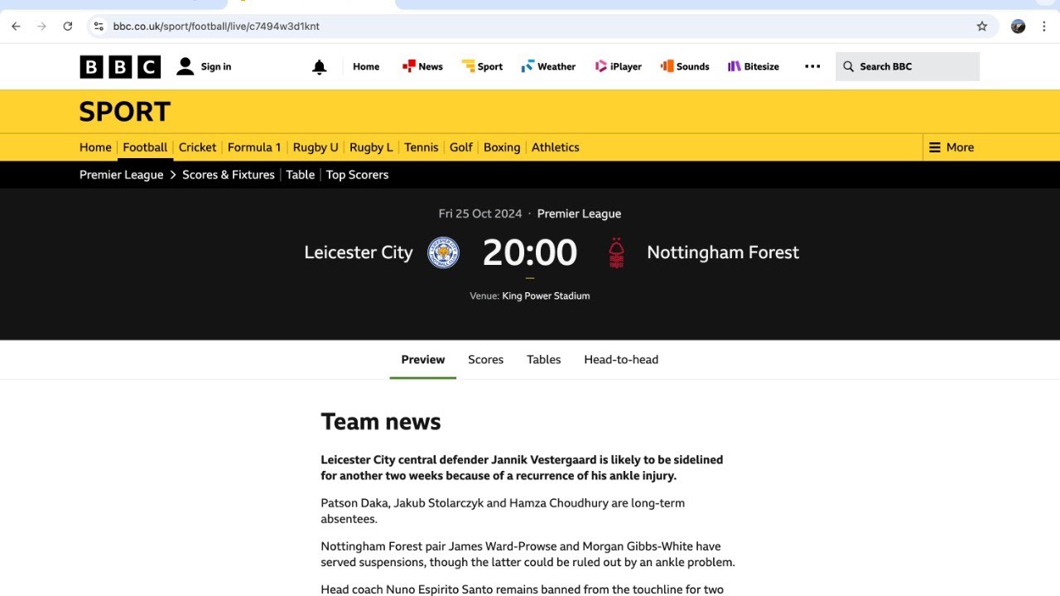Switch to the Tables tab

click(543, 359)
